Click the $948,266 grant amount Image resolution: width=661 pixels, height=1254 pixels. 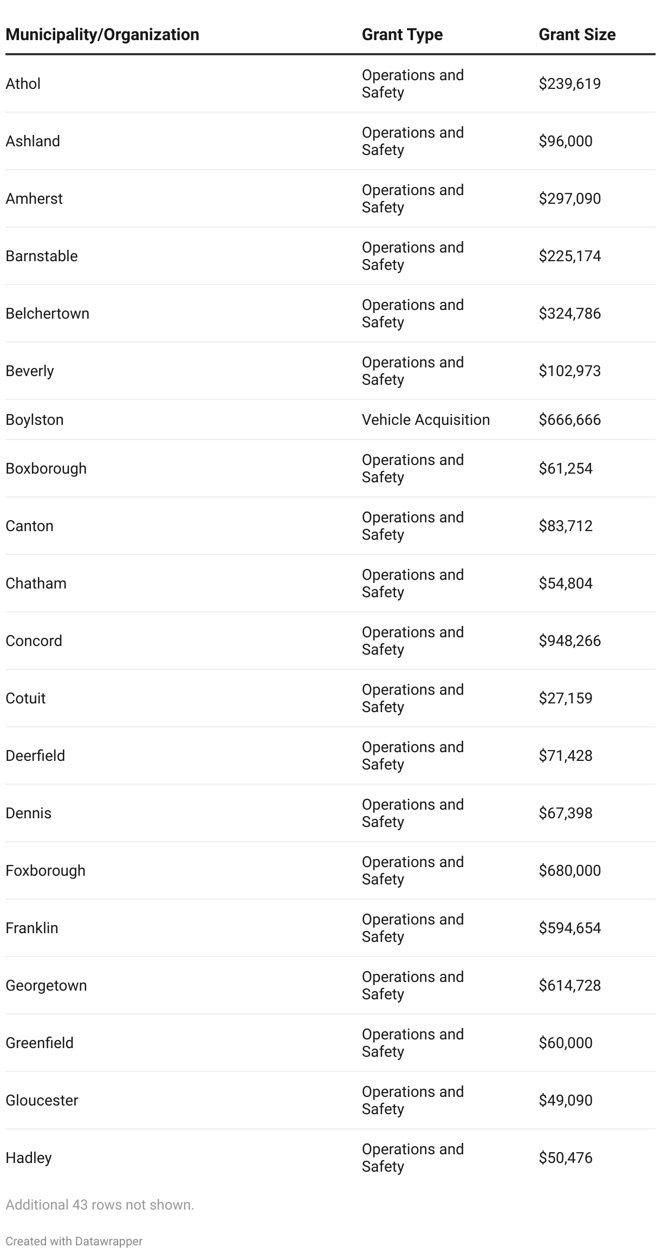click(569, 641)
